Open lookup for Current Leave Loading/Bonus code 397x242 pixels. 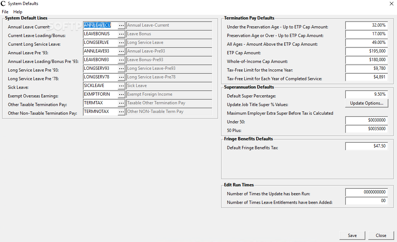pos(121,34)
